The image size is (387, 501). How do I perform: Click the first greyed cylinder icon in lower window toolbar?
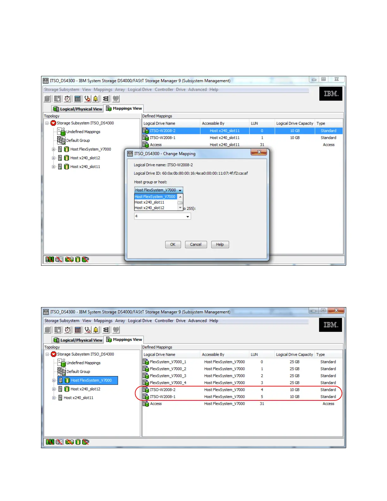tap(48, 330)
